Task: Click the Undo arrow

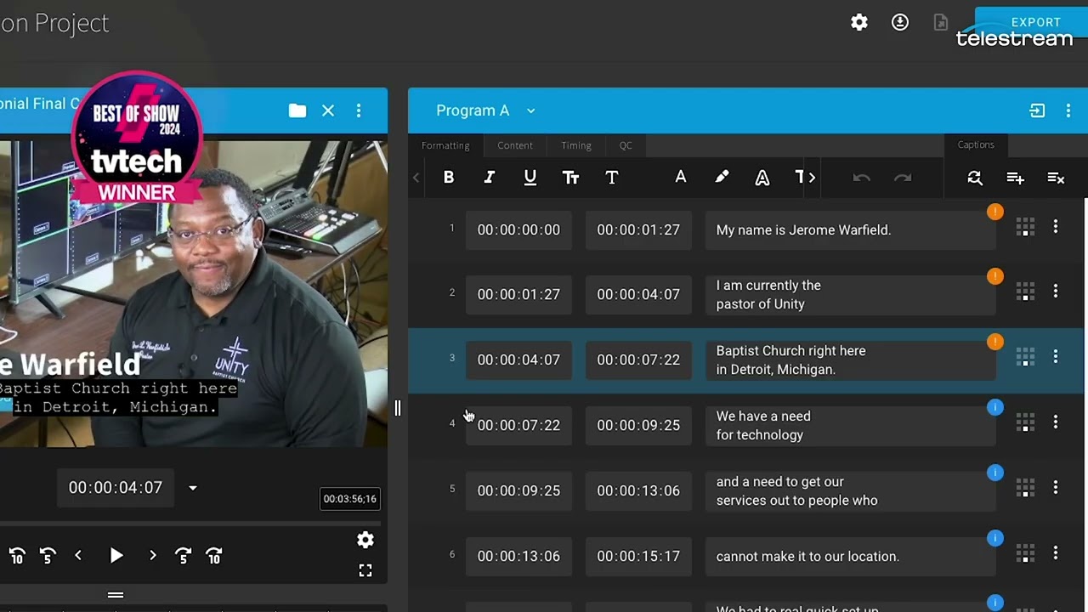Action: (862, 178)
